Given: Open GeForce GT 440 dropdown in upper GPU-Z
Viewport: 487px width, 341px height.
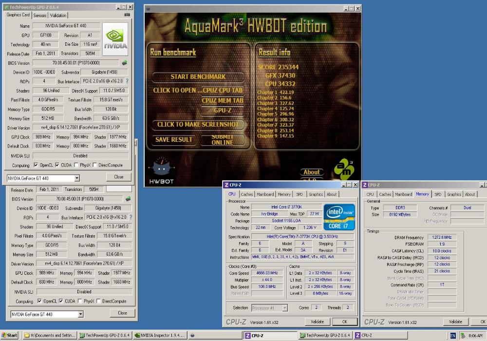Looking at the screenshot, I should 77,178.
